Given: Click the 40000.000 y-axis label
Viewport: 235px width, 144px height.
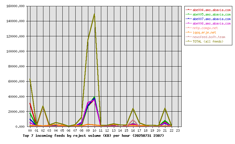Looking at the screenshot, I should 16,97.
